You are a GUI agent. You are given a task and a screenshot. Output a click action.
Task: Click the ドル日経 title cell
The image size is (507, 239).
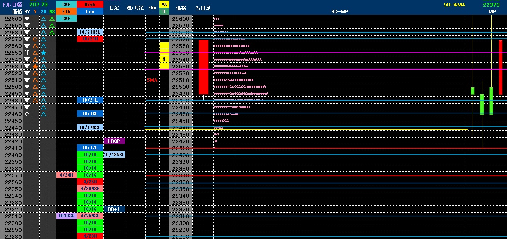(12, 5)
